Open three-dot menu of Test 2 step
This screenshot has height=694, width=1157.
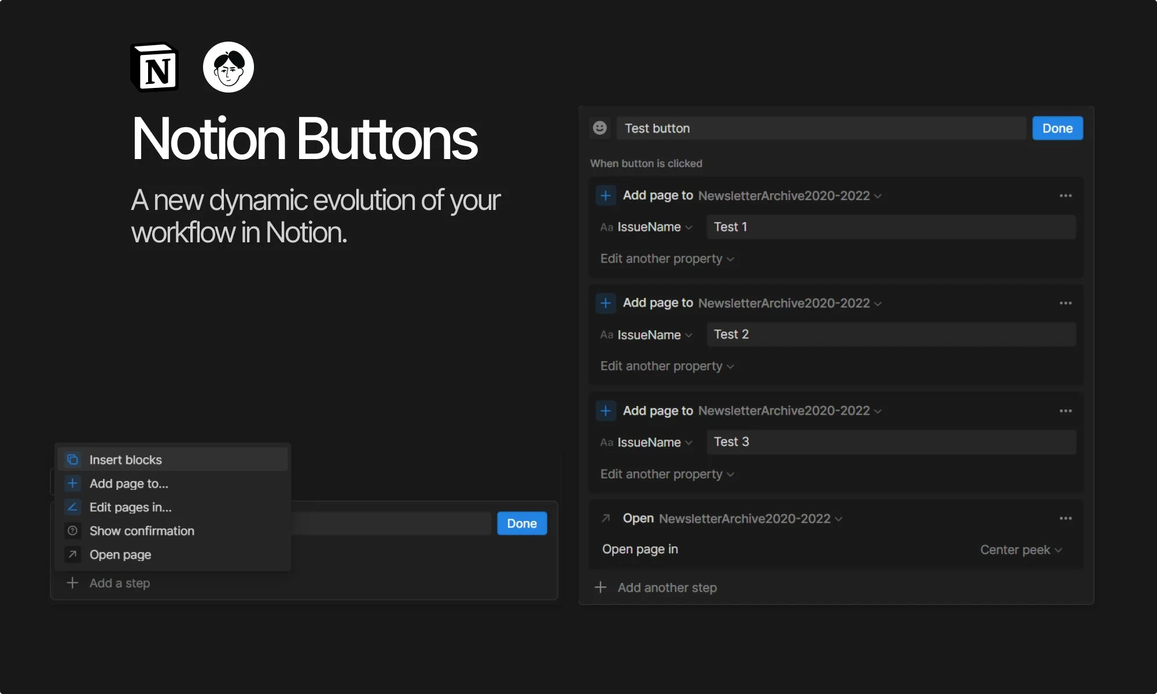click(x=1066, y=303)
